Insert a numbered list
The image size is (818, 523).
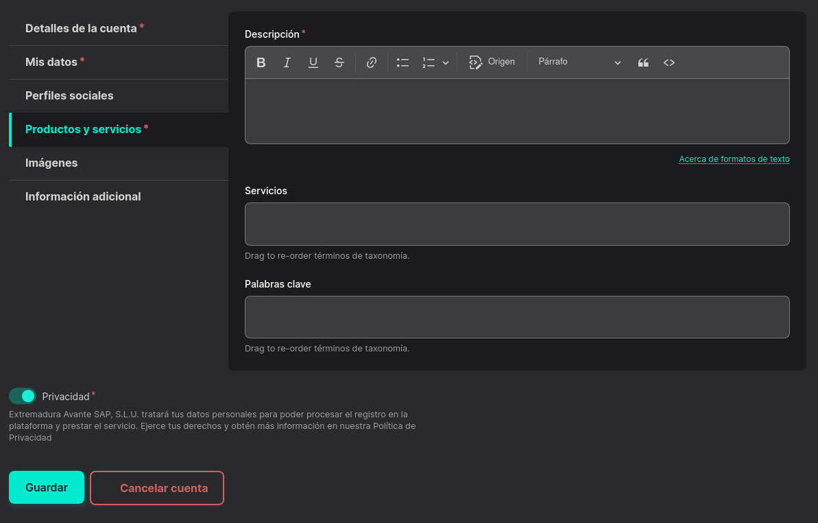pyautogui.click(x=429, y=62)
